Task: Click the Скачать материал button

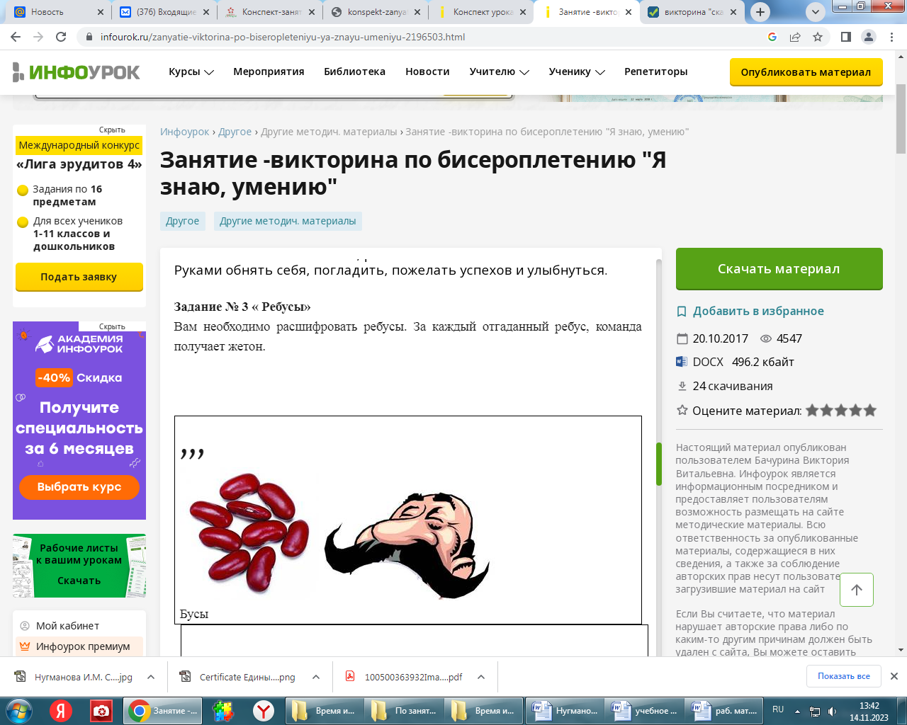Action: 779,268
